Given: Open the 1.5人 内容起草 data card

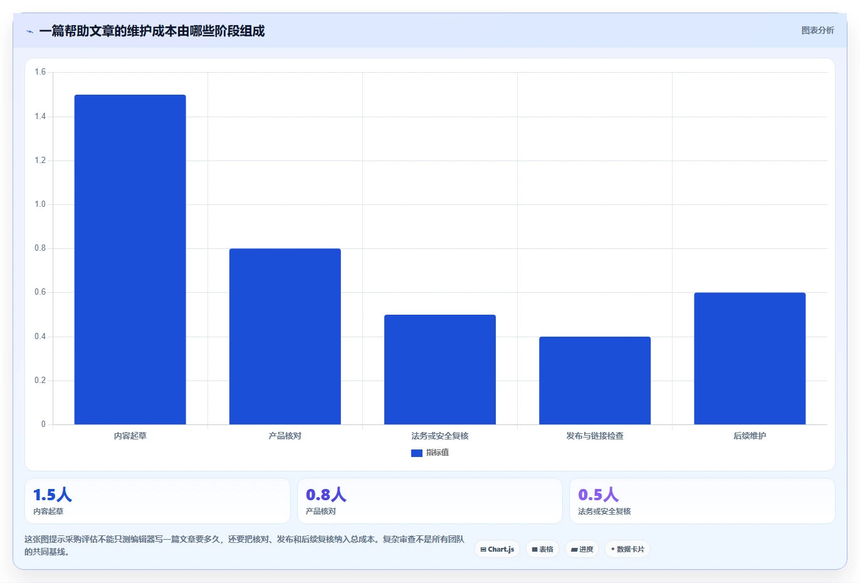Looking at the screenshot, I should [x=157, y=501].
